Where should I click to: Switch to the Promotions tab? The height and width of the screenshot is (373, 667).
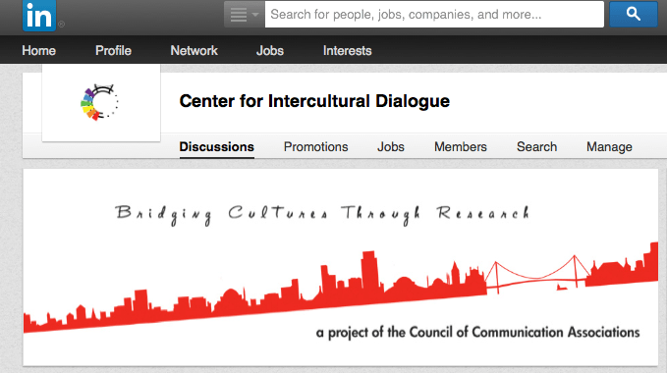pos(315,147)
